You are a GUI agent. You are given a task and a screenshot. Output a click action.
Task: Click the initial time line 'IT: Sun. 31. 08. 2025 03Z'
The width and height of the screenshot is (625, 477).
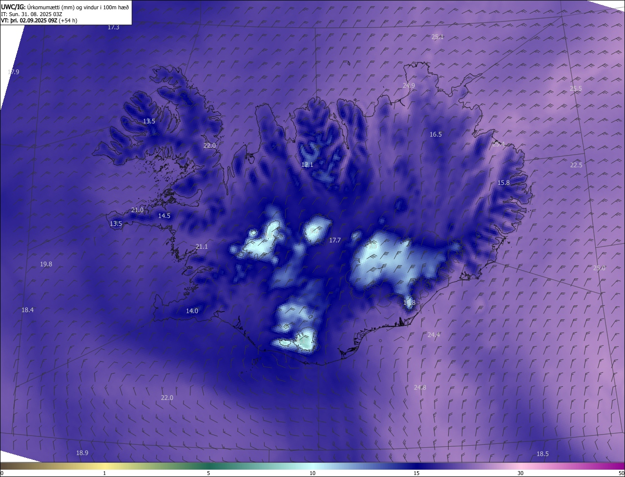[31, 14]
